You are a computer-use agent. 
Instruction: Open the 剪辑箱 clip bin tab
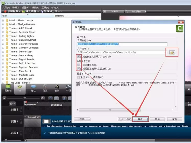pyautogui.click(x=8, y=88)
